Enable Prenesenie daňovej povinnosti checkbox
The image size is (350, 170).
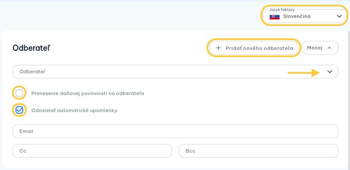(20, 93)
